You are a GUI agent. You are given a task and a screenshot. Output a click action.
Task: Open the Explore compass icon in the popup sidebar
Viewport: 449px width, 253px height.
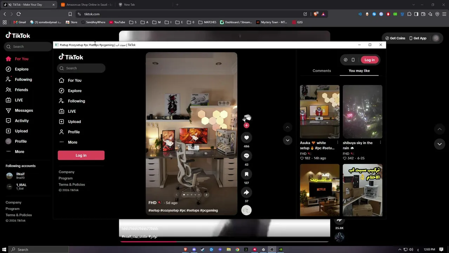coord(61,91)
